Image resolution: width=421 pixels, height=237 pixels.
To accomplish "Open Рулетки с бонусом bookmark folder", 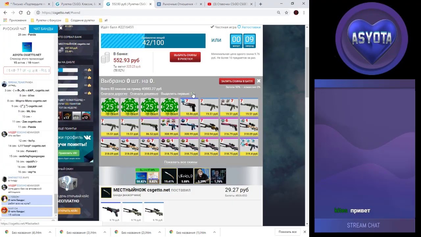I will tap(46, 20).
